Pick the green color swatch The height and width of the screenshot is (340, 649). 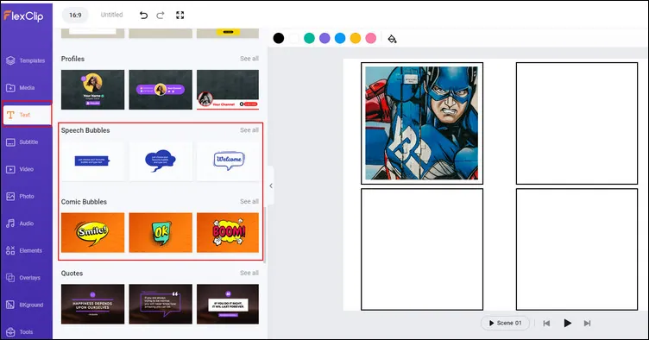click(309, 39)
